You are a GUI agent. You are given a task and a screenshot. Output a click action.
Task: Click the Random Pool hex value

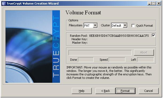[119, 36]
